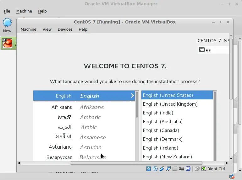The height and width of the screenshot is (180, 242).
Task: Open Machine menu in VirtualBox Manager
Action: 24,11
